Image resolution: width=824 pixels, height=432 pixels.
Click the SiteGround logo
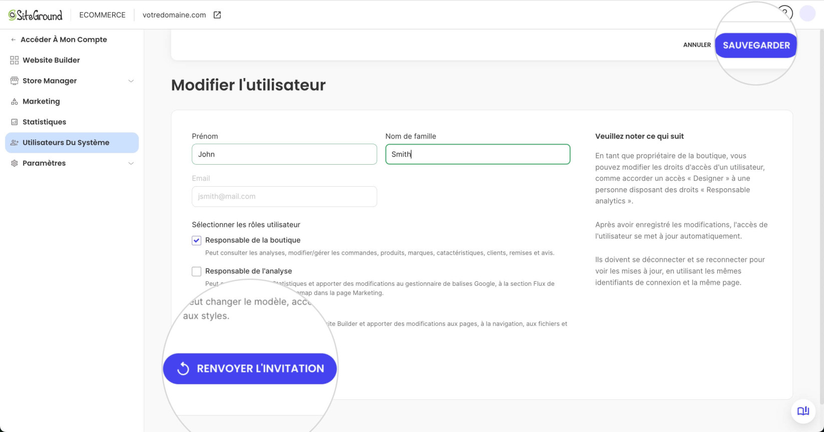point(36,15)
